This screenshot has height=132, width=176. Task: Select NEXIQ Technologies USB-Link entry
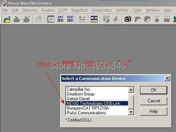pyautogui.click(x=97, y=103)
